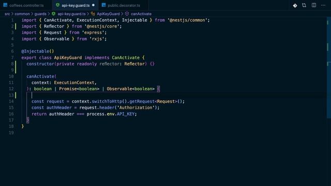Image resolution: width=331 pixels, height=186 pixels.
Task: Click 'getRequest<Request>' on line 14
Action: pyautogui.click(x=153, y=101)
